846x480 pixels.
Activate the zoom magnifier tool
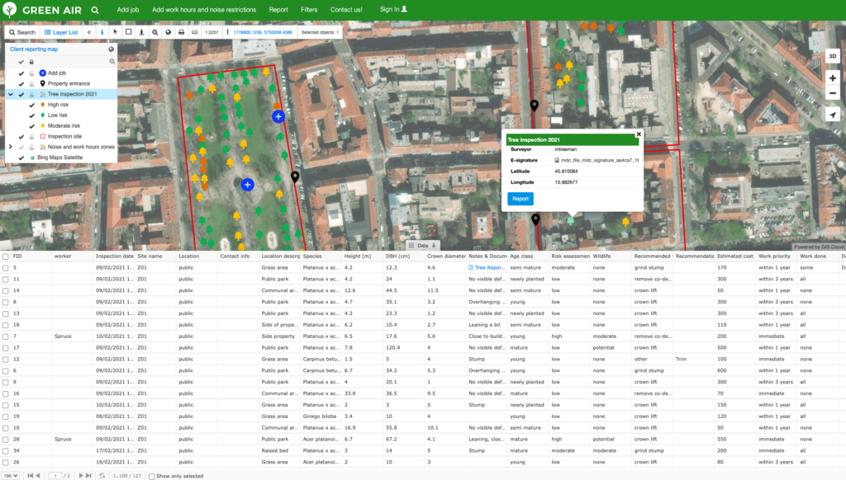pos(154,32)
